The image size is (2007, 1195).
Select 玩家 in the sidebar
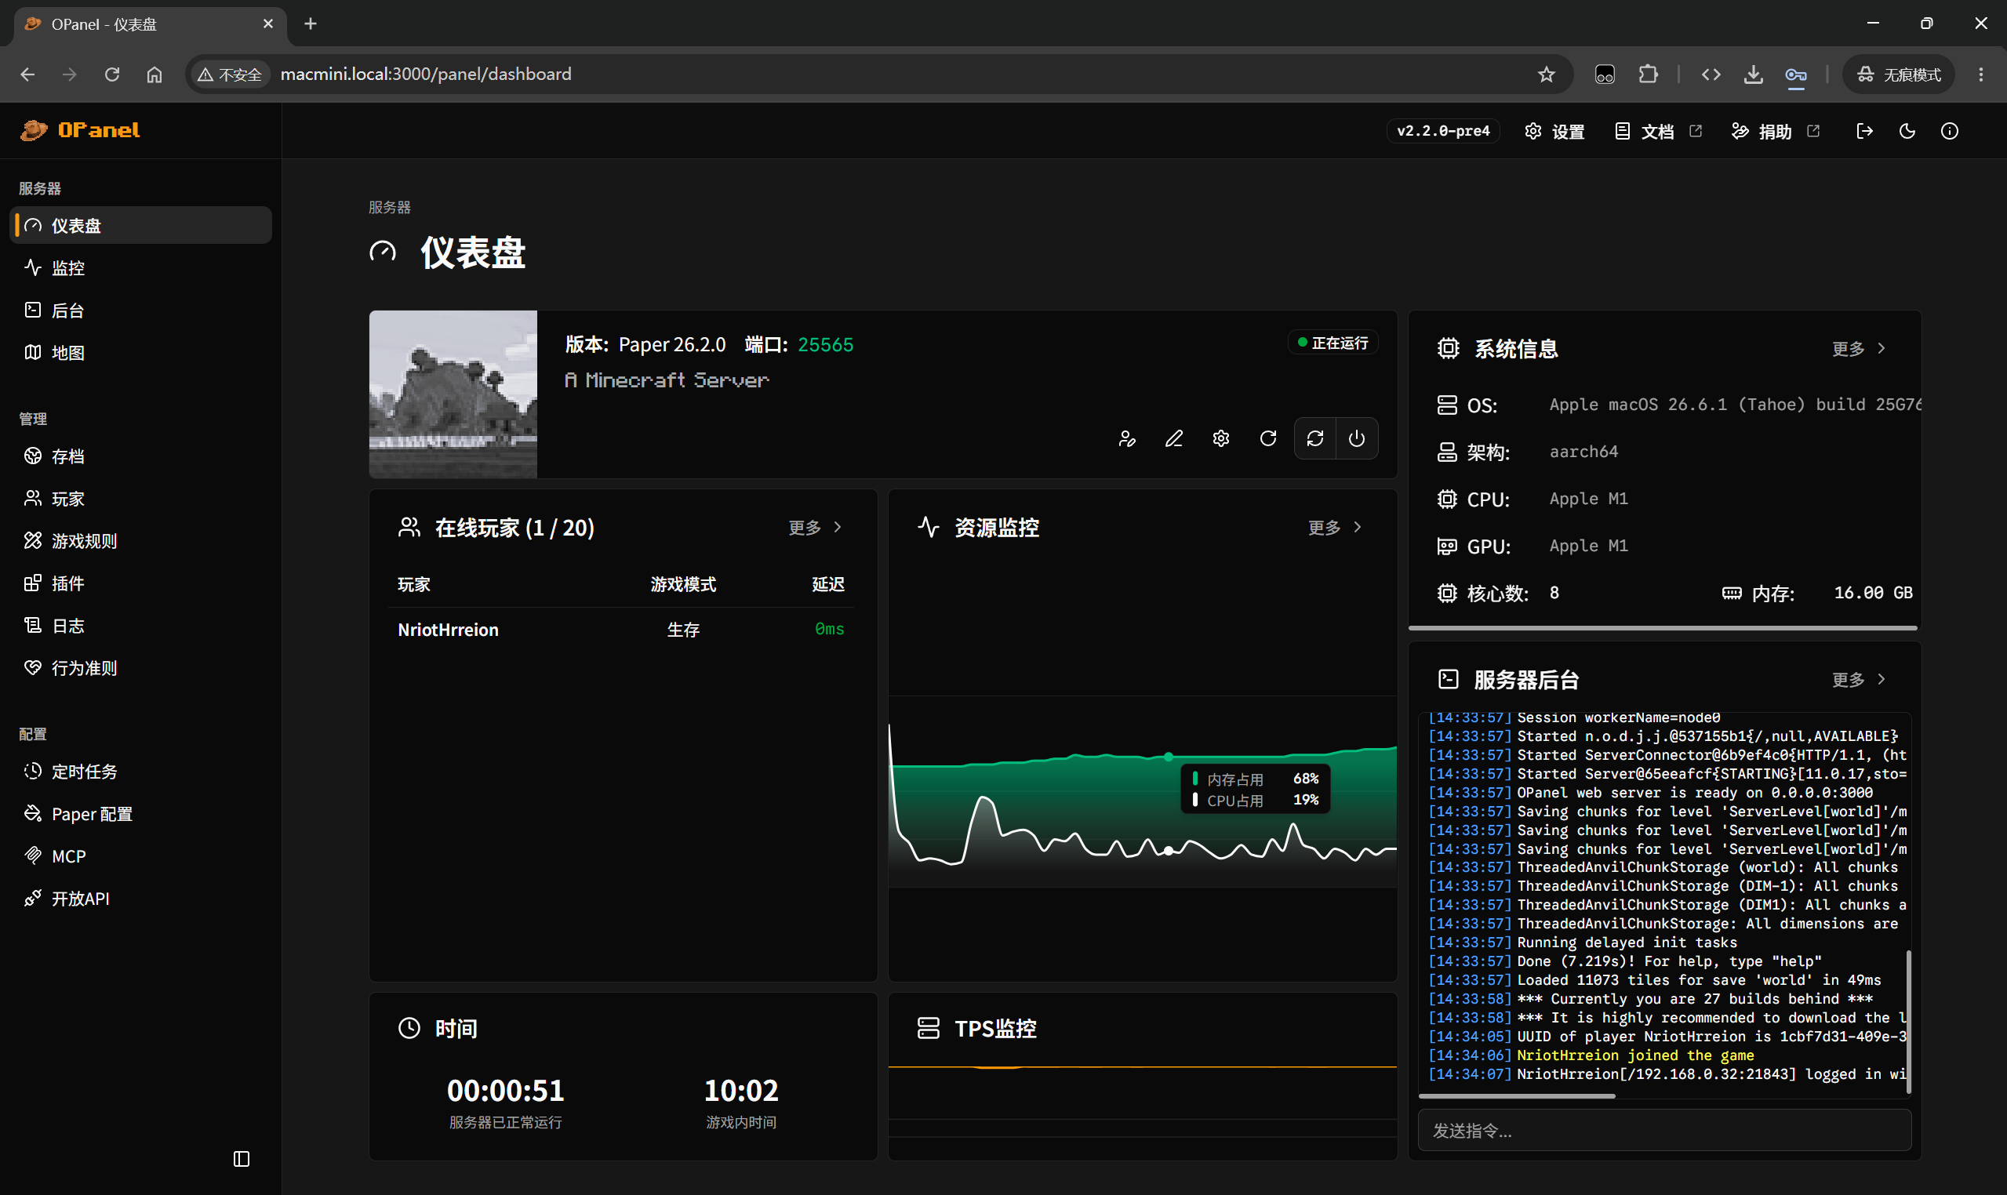pyautogui.click(x=142, y=499)
